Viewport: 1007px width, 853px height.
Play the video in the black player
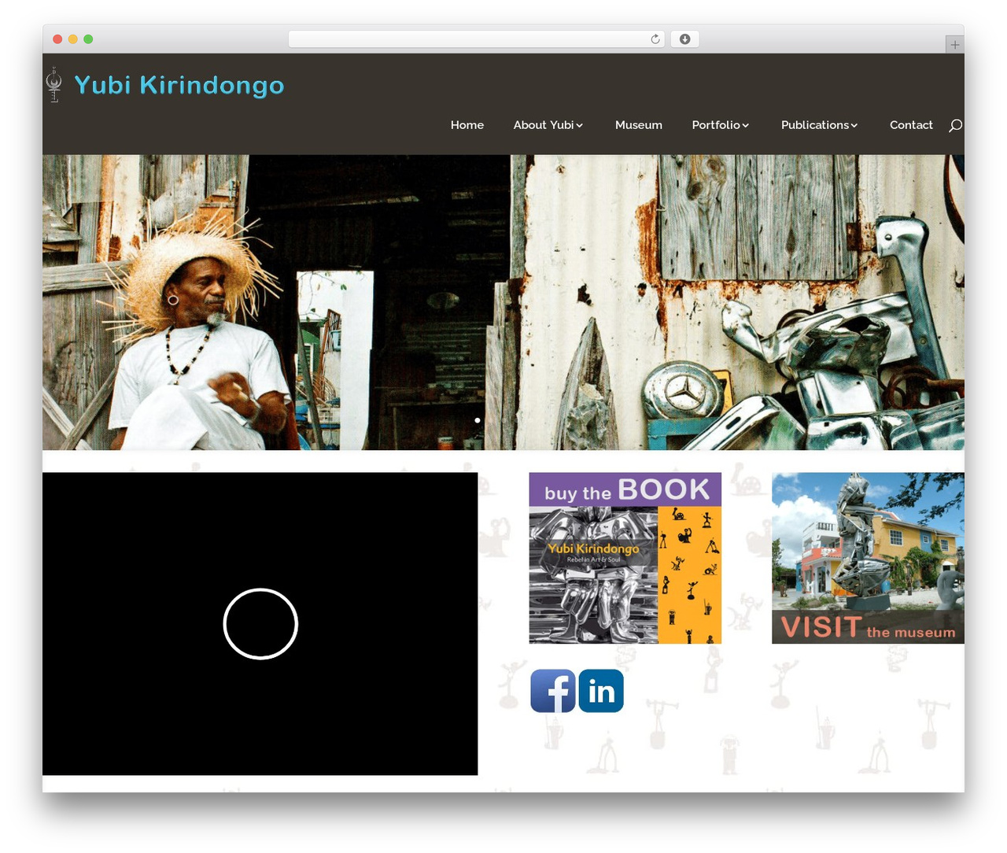[260, 623]
